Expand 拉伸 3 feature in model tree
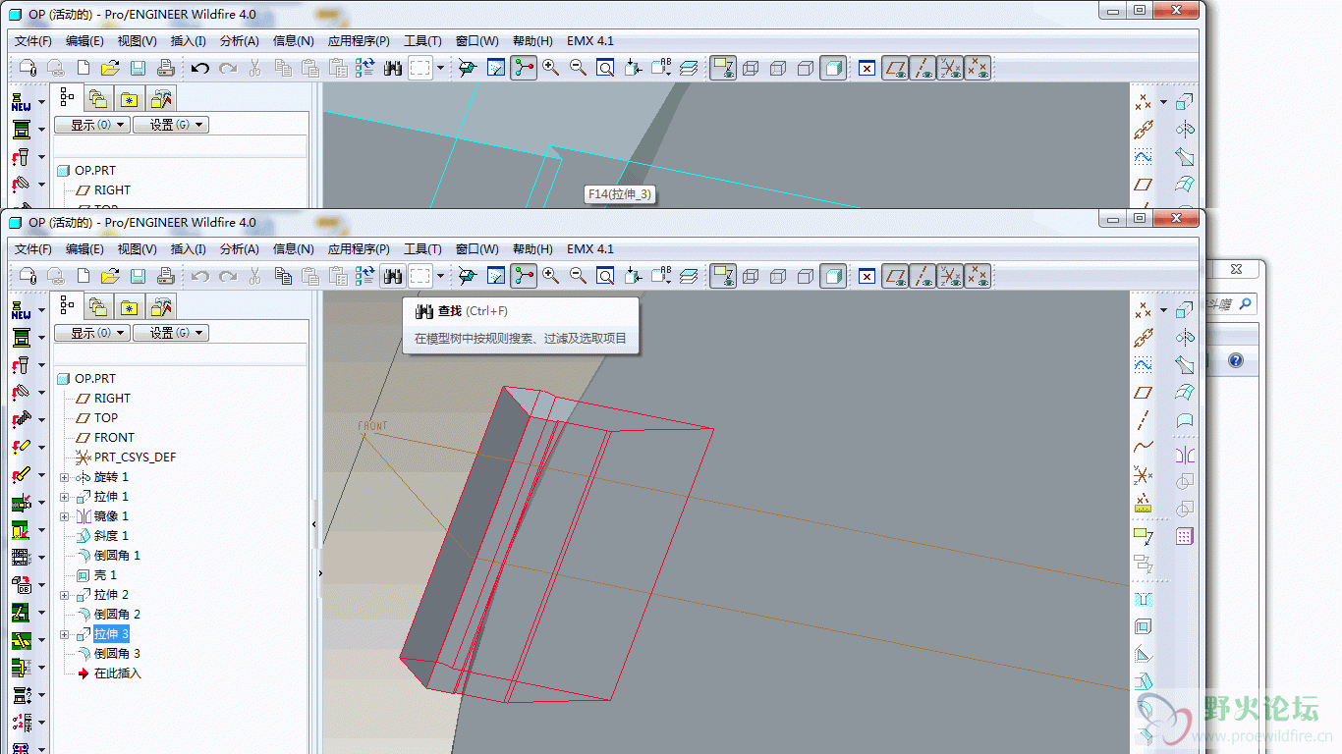 tap(65, 634)
